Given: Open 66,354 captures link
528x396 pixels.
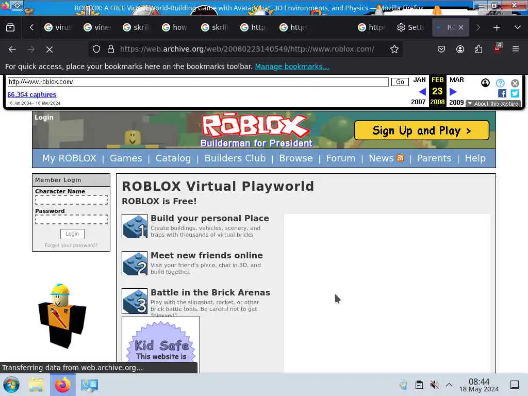Looking at the screenshot, I should (x=32, y=95).
